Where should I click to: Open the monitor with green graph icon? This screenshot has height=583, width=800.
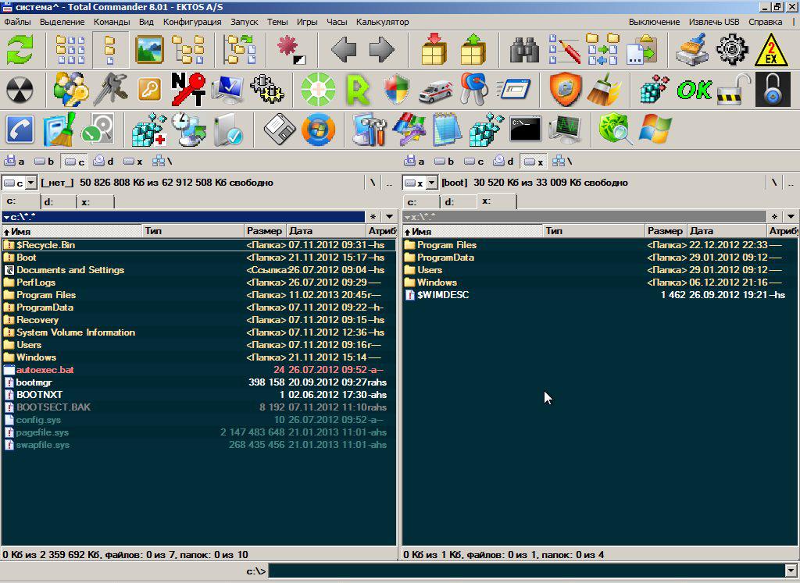565,130
